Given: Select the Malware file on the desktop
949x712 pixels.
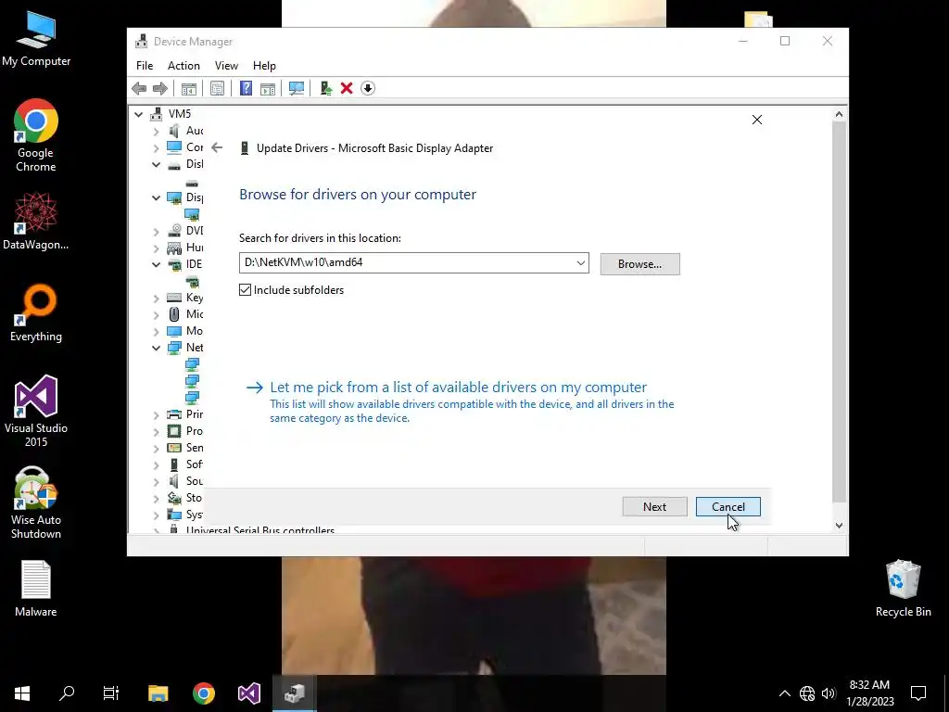Looking at the screenshot, I should [x=36, y=589].
